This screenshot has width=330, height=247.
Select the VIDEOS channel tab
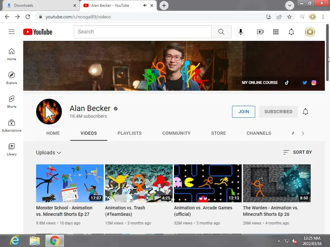(89, 133)
